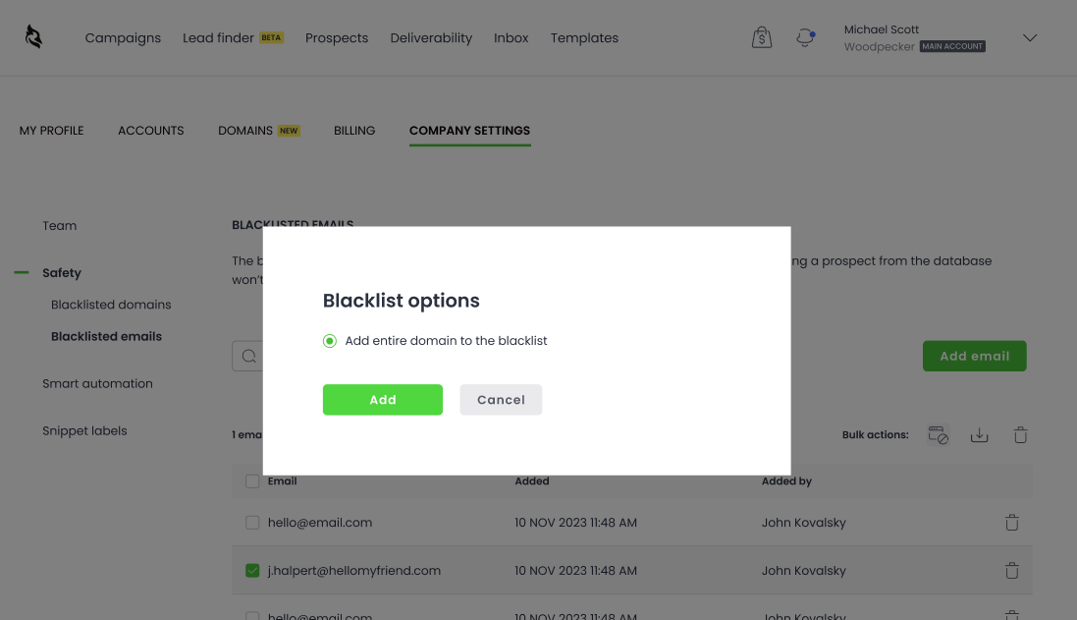Open Blacklisted domains in the sidebar
The image size is (1077, 620).
click(x=111, y=305)
